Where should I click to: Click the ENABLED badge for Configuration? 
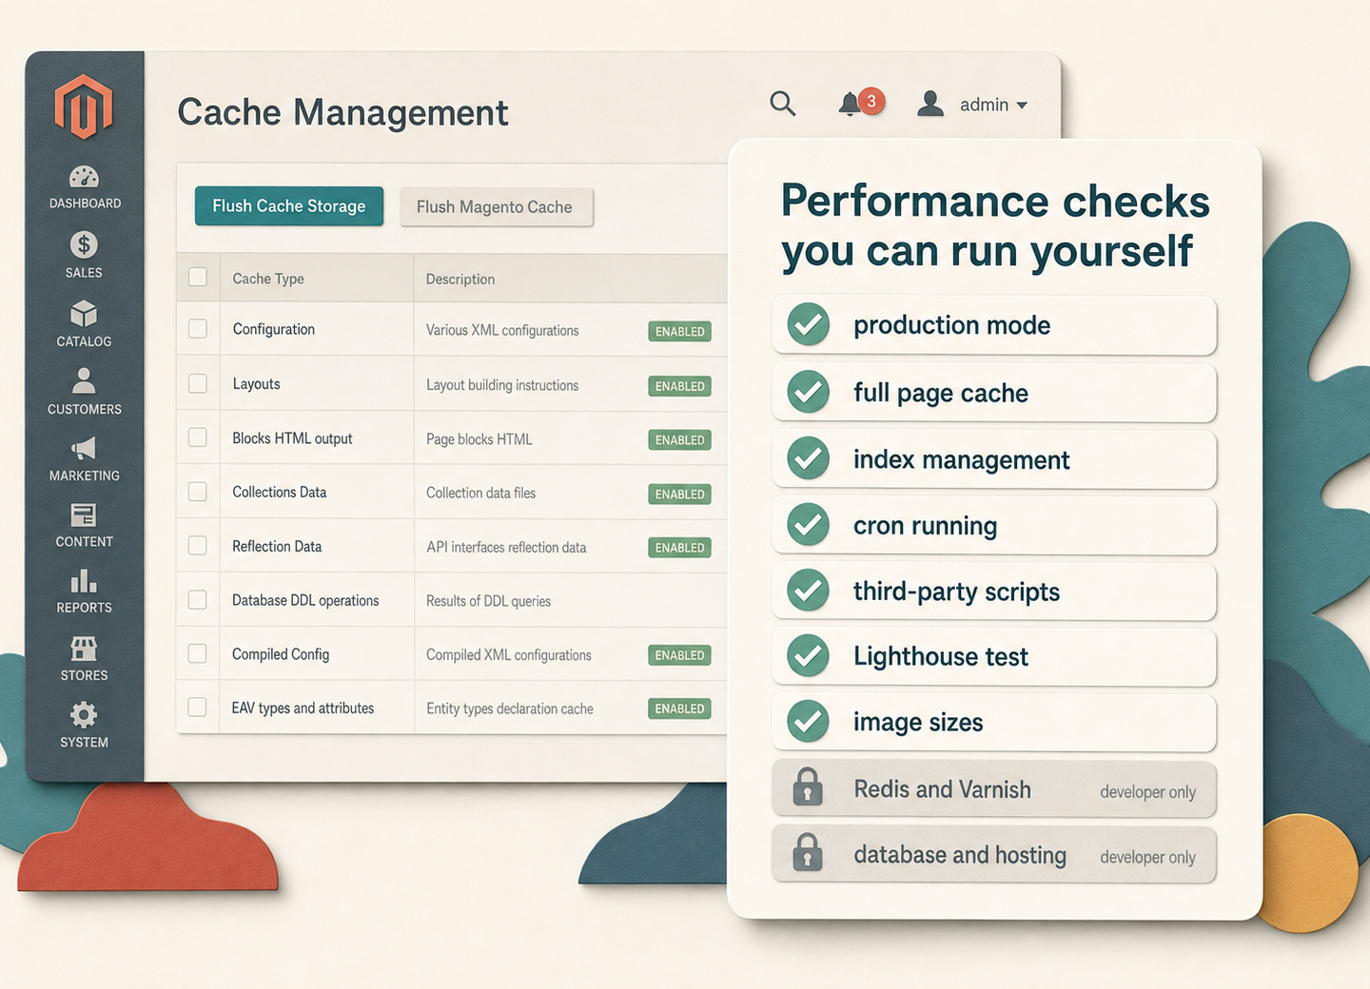coord(679,331)
